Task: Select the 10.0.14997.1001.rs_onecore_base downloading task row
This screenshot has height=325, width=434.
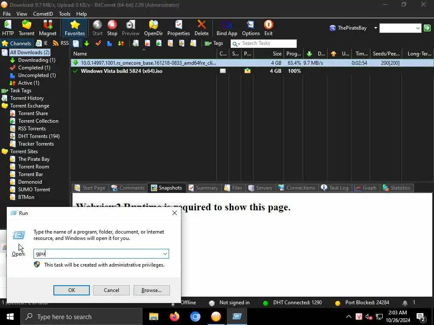Action: [x=252, y=63]
